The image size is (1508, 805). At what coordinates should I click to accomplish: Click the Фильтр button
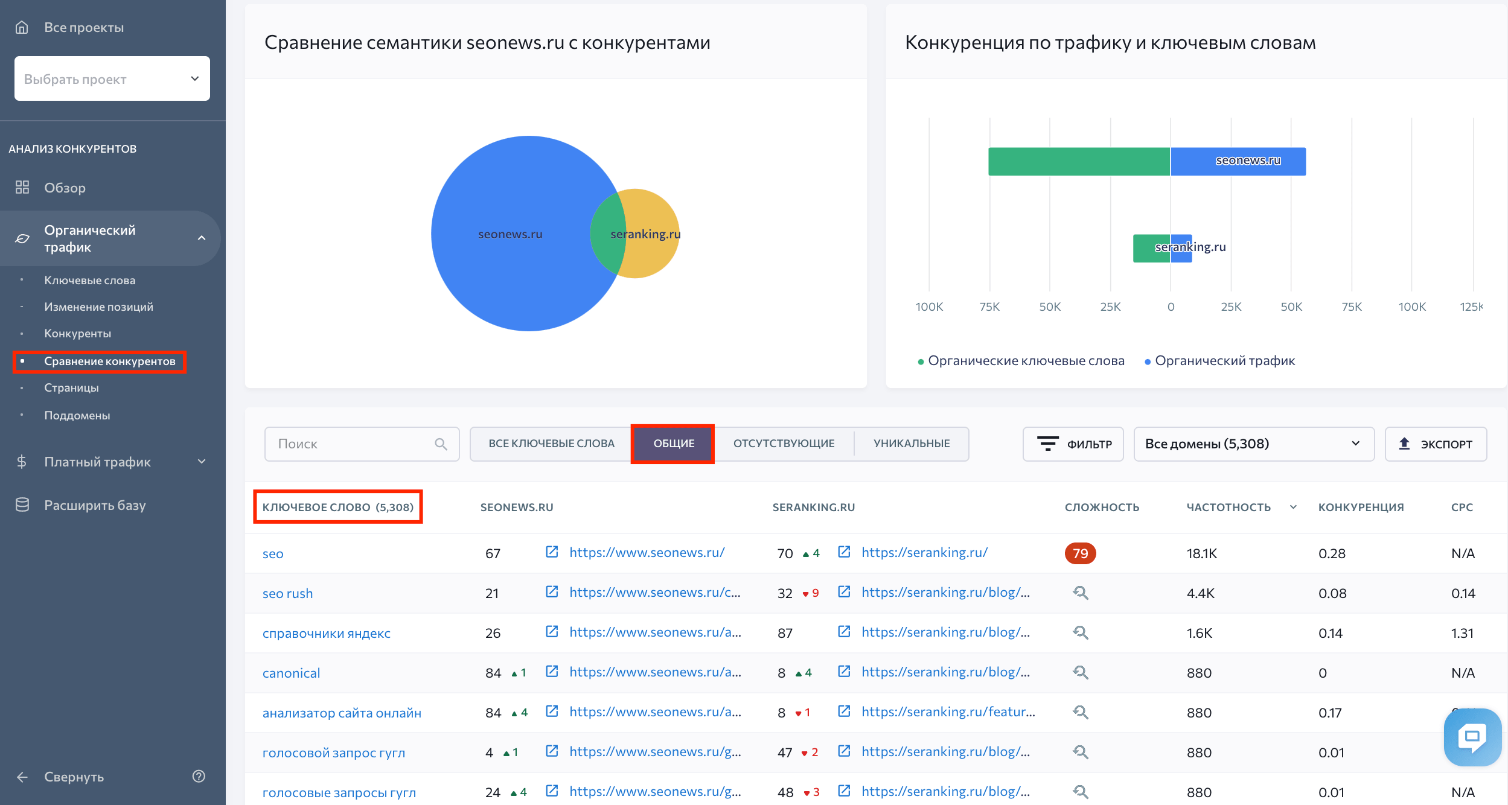(1073, 444)
